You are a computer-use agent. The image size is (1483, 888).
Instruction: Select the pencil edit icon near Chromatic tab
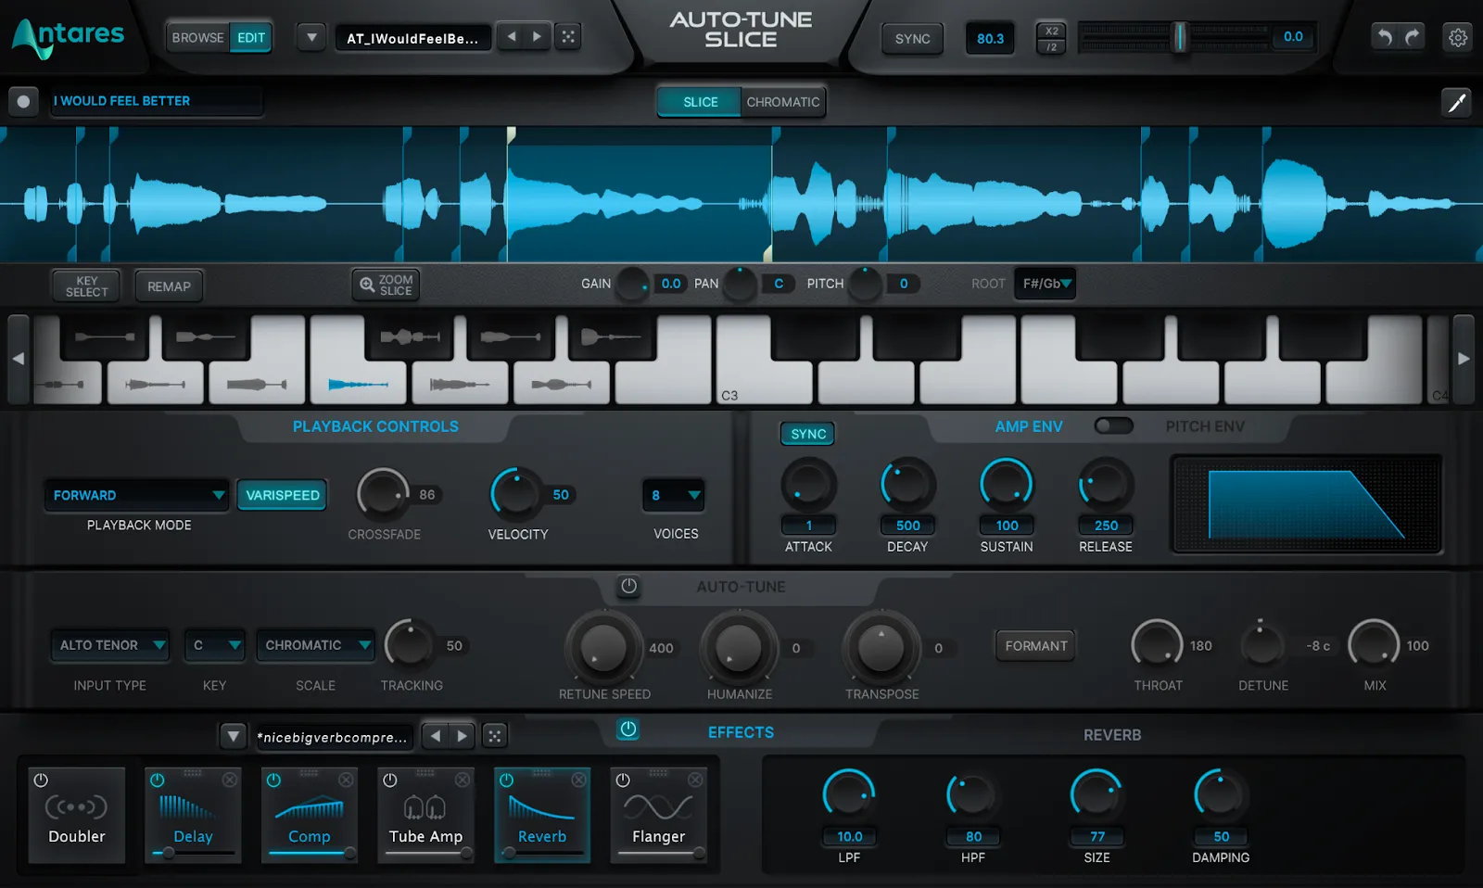(1456, 102)
